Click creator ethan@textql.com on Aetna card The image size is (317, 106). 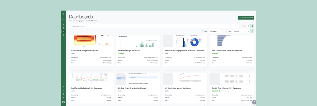pos(200,57)
